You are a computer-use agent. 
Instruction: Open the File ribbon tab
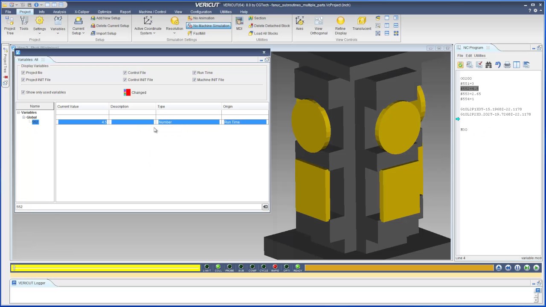point(8,12)
